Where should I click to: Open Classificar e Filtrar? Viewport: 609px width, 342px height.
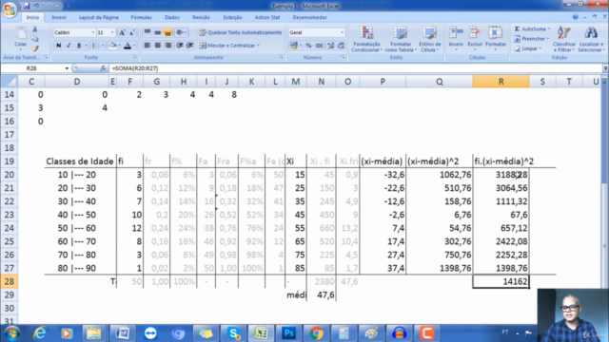(564, 39)
